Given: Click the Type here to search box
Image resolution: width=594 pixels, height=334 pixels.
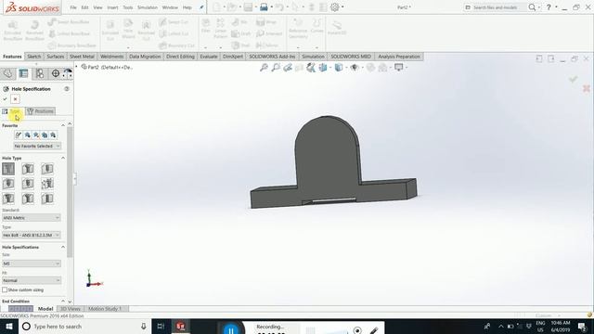Looking at the screenshot, I should (x=84, y=326).
